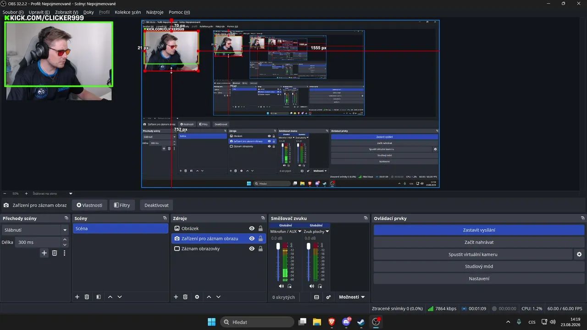This screenshot has width=587, height=330.
Task: Open virtual camera settings gear
Action: pos(579,254)
